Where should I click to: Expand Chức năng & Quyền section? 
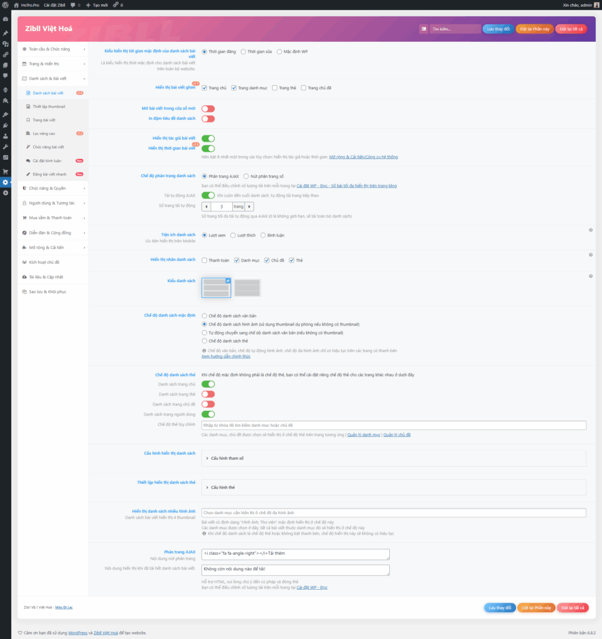pyautogui.click(x=53, y=188)
